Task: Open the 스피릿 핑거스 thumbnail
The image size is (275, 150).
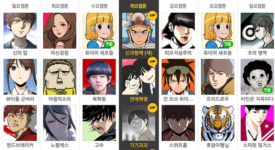Action: pos(257,123)
